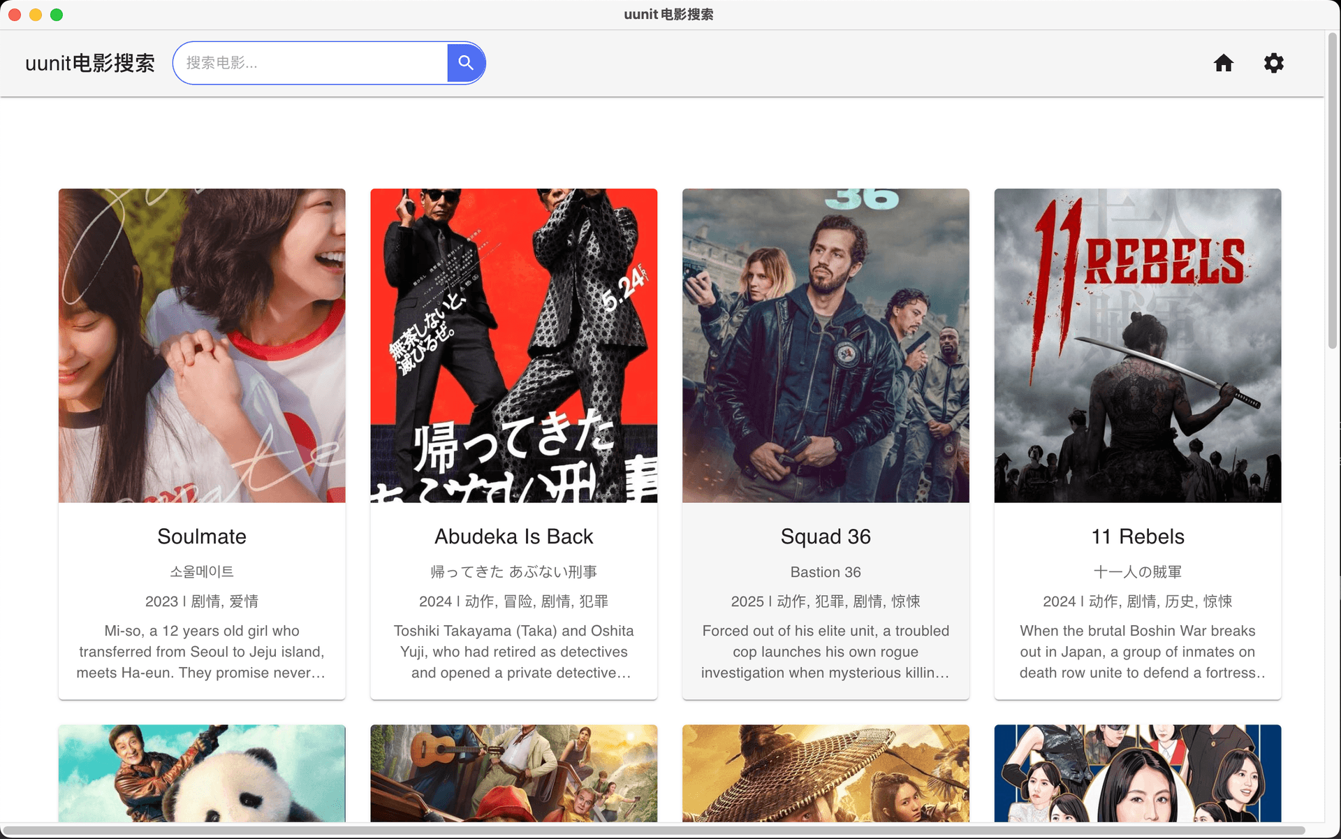Click '2025 | 动作, 犯罪, 剧情, 惊悚' line
The image size is (1341, 839).
826,601
